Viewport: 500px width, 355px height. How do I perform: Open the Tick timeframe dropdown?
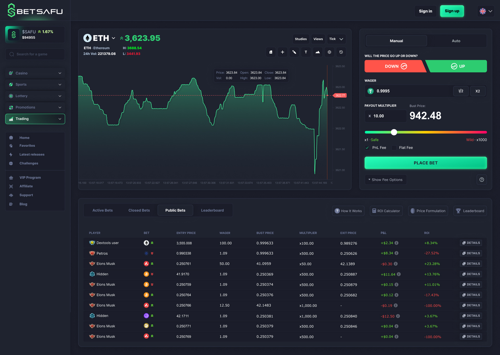(336, 39)
